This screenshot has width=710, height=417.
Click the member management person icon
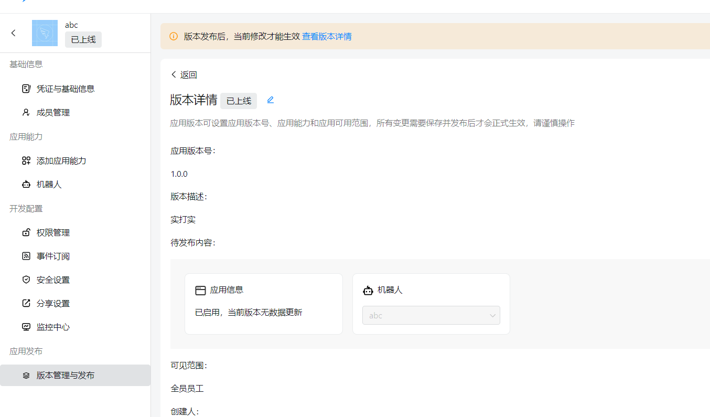click(26, 112)
